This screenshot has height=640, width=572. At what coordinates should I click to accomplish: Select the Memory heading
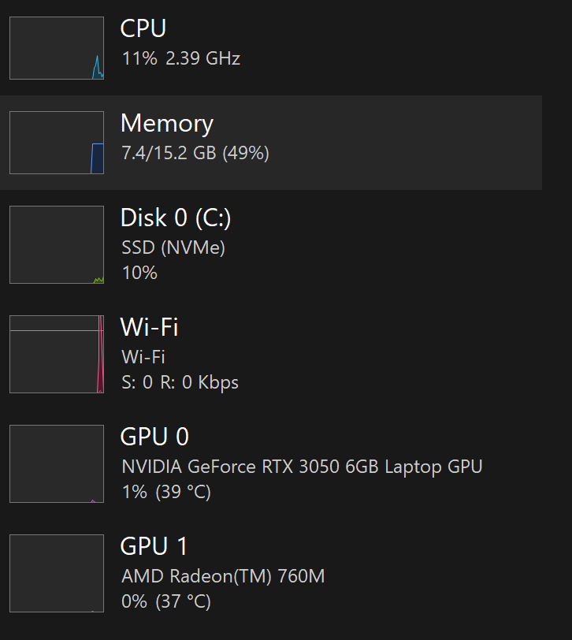coord(166,123)
